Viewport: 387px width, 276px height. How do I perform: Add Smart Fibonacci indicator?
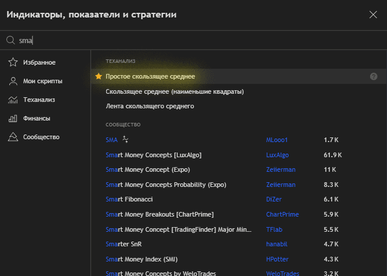pyautogui.click(x=129, y=199)
